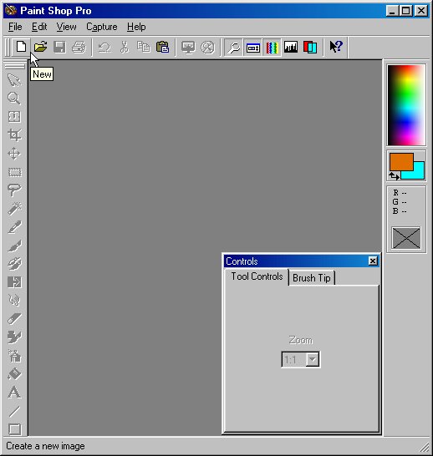Maximize the Paint Shop Pro window

406,11
